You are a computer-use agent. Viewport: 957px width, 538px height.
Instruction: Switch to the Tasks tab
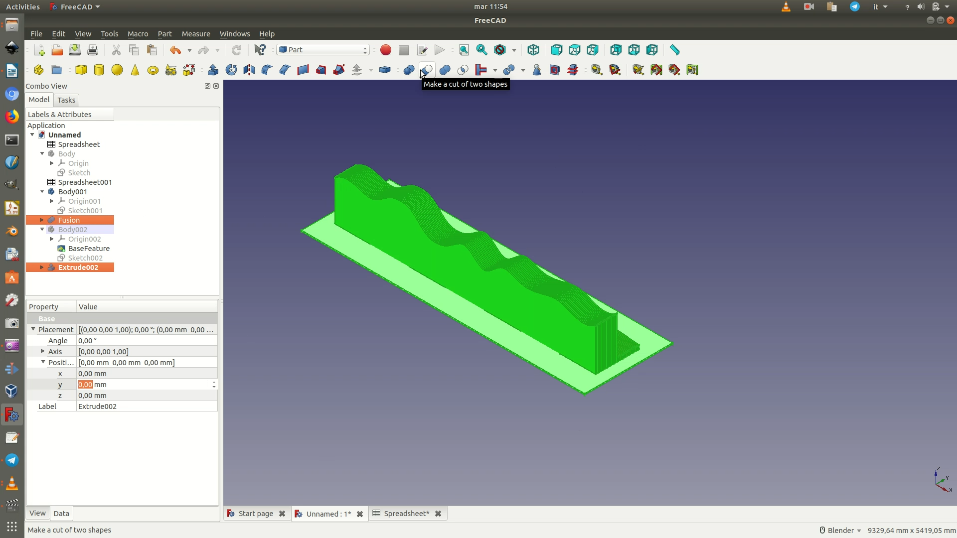point(66,100)
